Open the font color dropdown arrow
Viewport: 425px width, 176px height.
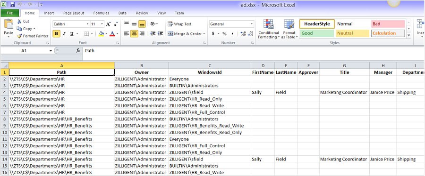tap(118, 34)
